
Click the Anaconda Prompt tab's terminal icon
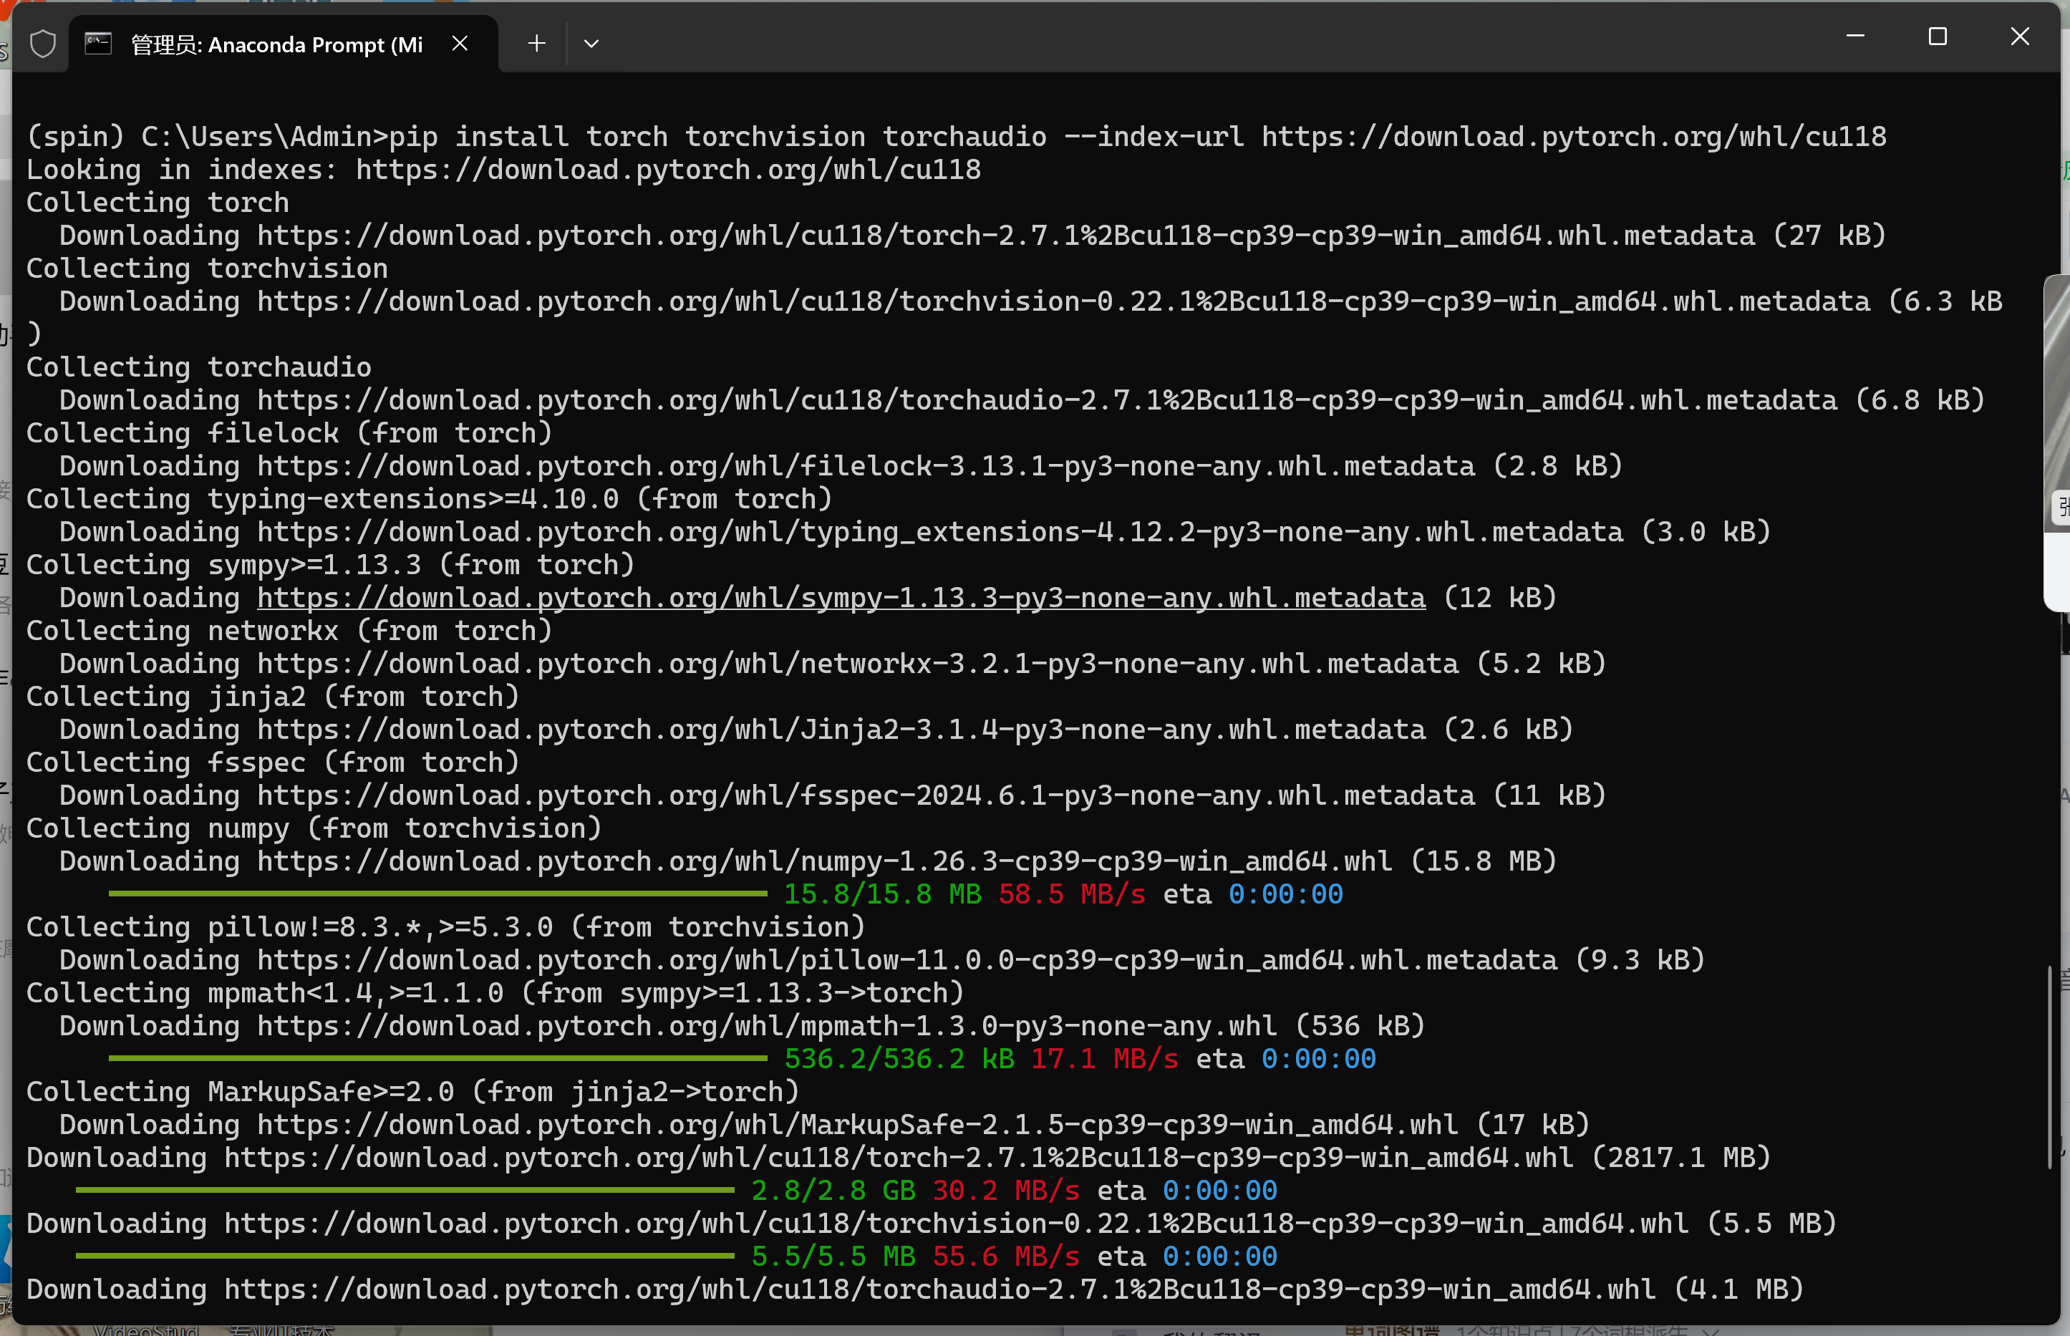click(98, 44)
